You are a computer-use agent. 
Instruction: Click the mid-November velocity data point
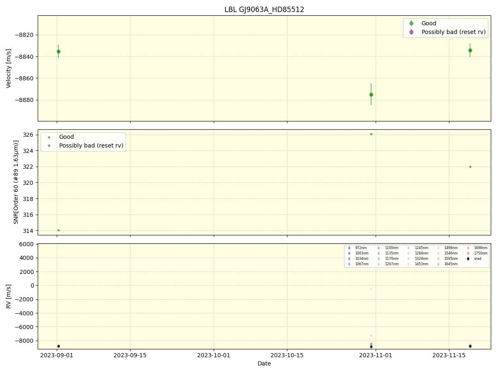(x=470, y=50)
